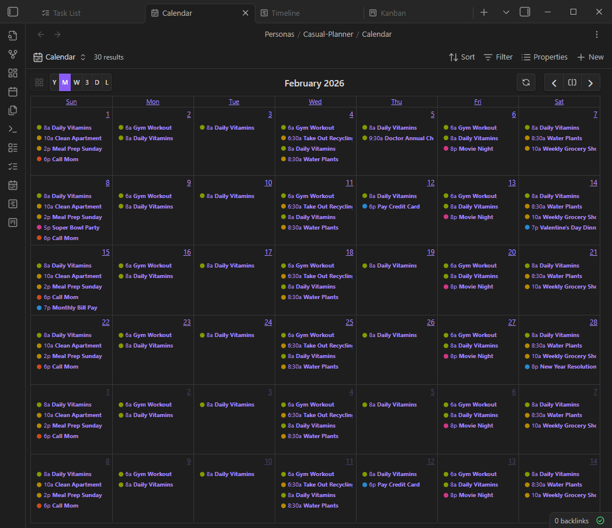Screen dimensions: 612x528
Task: Open the Calendar view name dropdown
Action: pos(82,57)
